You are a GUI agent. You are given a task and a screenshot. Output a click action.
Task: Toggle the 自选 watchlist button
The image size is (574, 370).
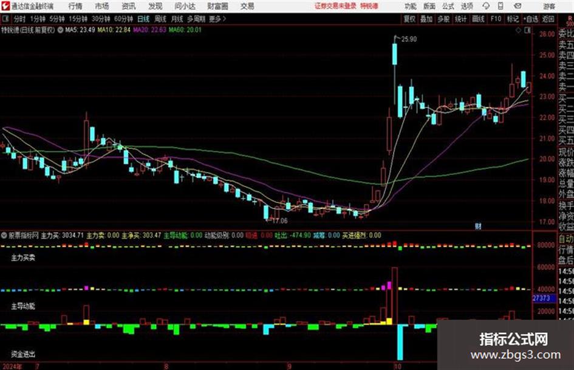(531, 19)
